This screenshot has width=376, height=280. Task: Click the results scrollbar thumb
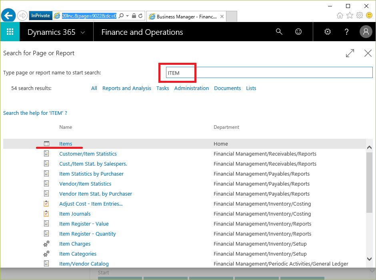[369, 182]
